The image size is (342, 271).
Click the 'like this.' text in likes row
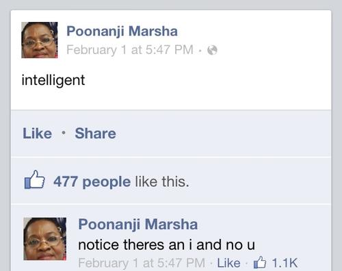coord(162,182)
